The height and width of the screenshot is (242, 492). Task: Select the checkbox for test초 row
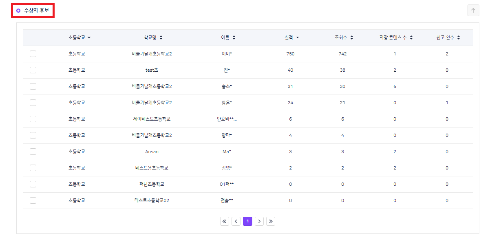point(33,70)
